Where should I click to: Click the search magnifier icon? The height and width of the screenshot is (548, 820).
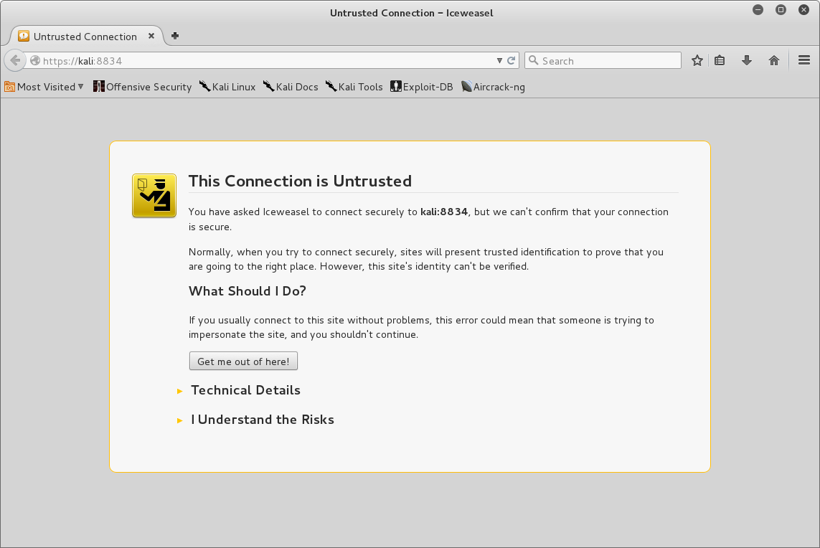click(534, 61)
